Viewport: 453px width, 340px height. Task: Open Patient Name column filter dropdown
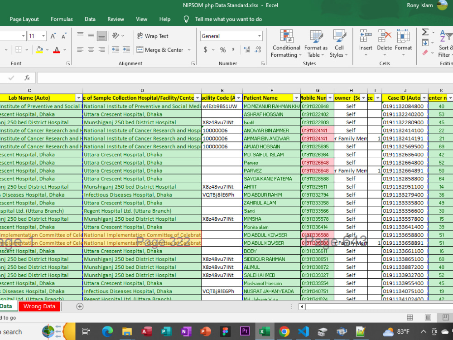tap(296, 98)
